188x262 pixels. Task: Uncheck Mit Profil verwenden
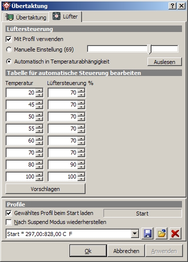[x=8, y=39]
